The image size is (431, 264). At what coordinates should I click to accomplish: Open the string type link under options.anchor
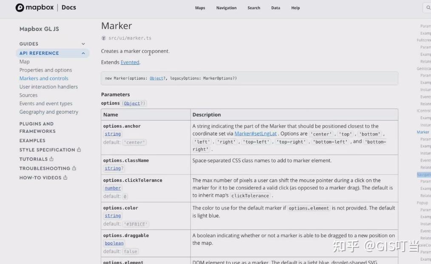click(112, 134)
